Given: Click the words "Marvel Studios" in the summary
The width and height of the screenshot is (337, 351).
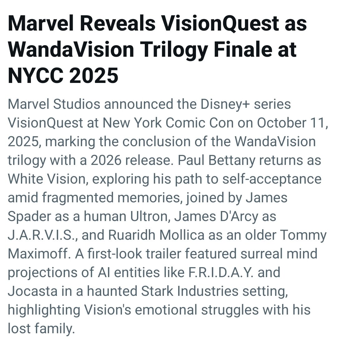Looking at the screenshot, I should (54, 104).
